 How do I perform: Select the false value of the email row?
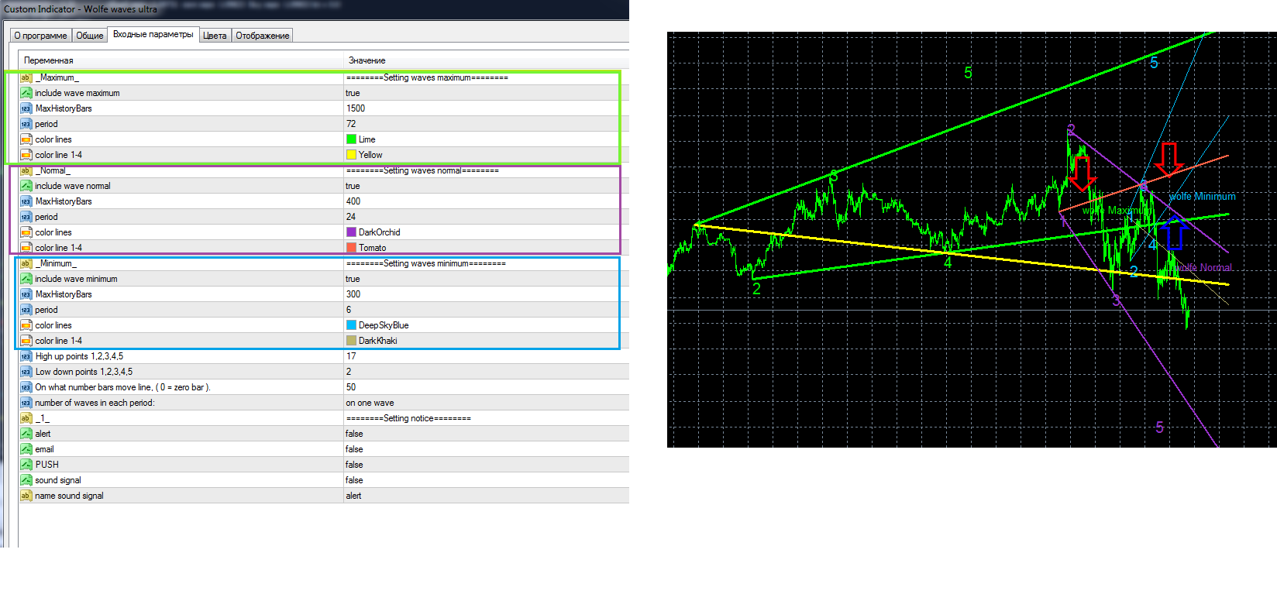click(354, 449)
